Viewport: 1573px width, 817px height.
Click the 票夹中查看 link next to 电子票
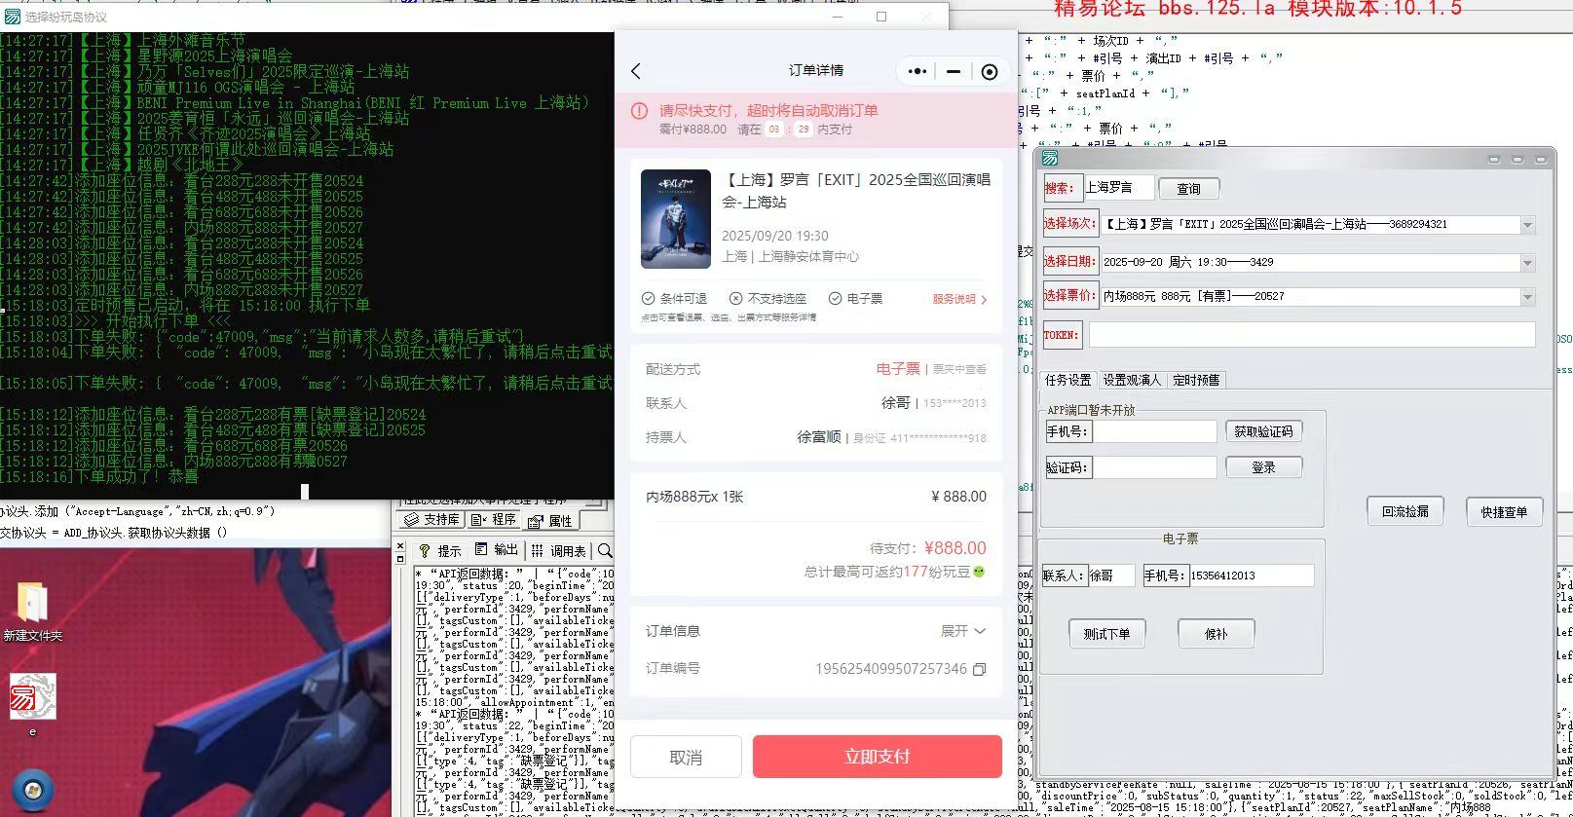(x=959, y=370)
